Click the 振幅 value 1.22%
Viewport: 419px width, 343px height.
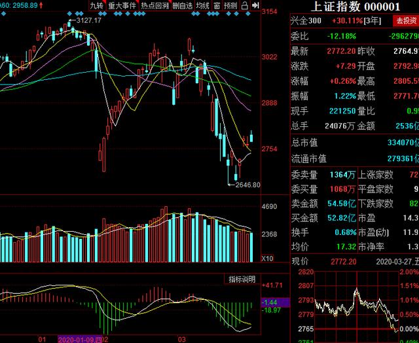[345, 96]
